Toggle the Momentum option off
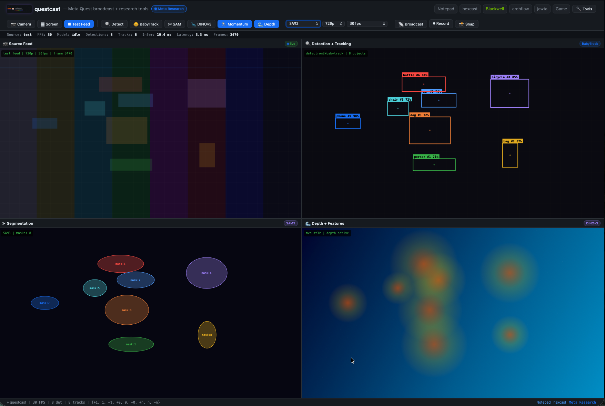The height and width of the screenshot is (406, 605). [234, 24]
